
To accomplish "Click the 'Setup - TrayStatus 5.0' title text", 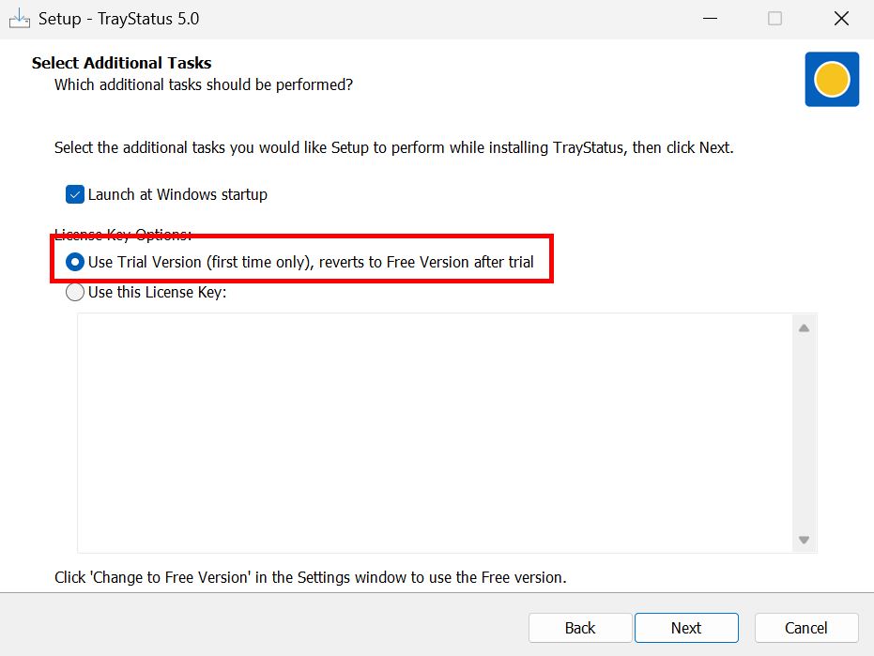I will click(118, 19).
